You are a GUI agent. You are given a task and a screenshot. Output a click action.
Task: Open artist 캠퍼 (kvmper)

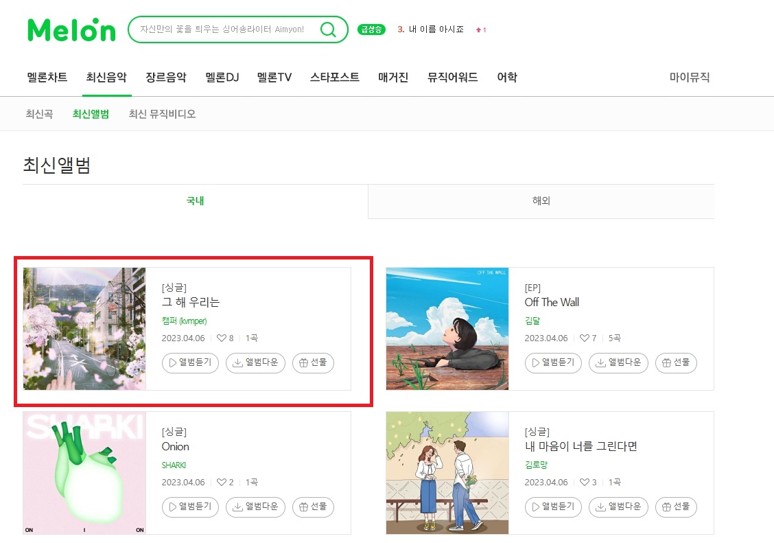pyautogui.click(x=184, y=321)
